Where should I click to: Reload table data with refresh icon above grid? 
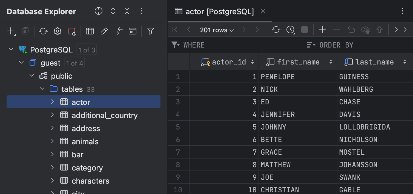point(276,30)
